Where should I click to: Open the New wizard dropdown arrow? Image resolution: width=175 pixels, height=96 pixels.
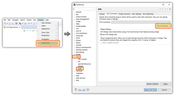coord(7,23)
